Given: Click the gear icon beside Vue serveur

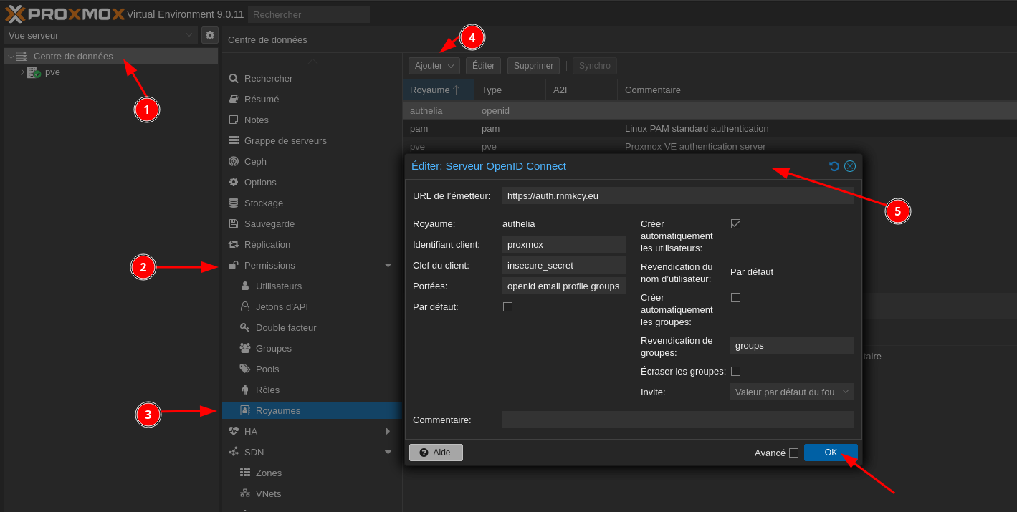Looking at the screenshot, I should pyautogui.click(x=210, y=35).
